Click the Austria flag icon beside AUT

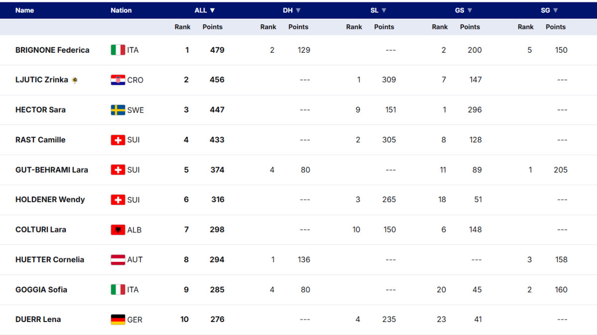pos(118,259)
